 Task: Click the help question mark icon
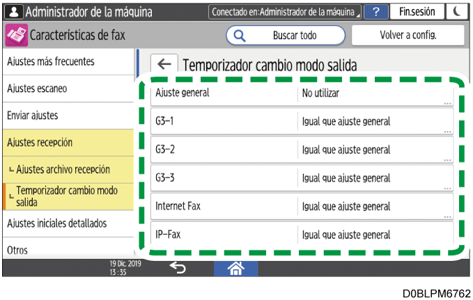[375, 12]
